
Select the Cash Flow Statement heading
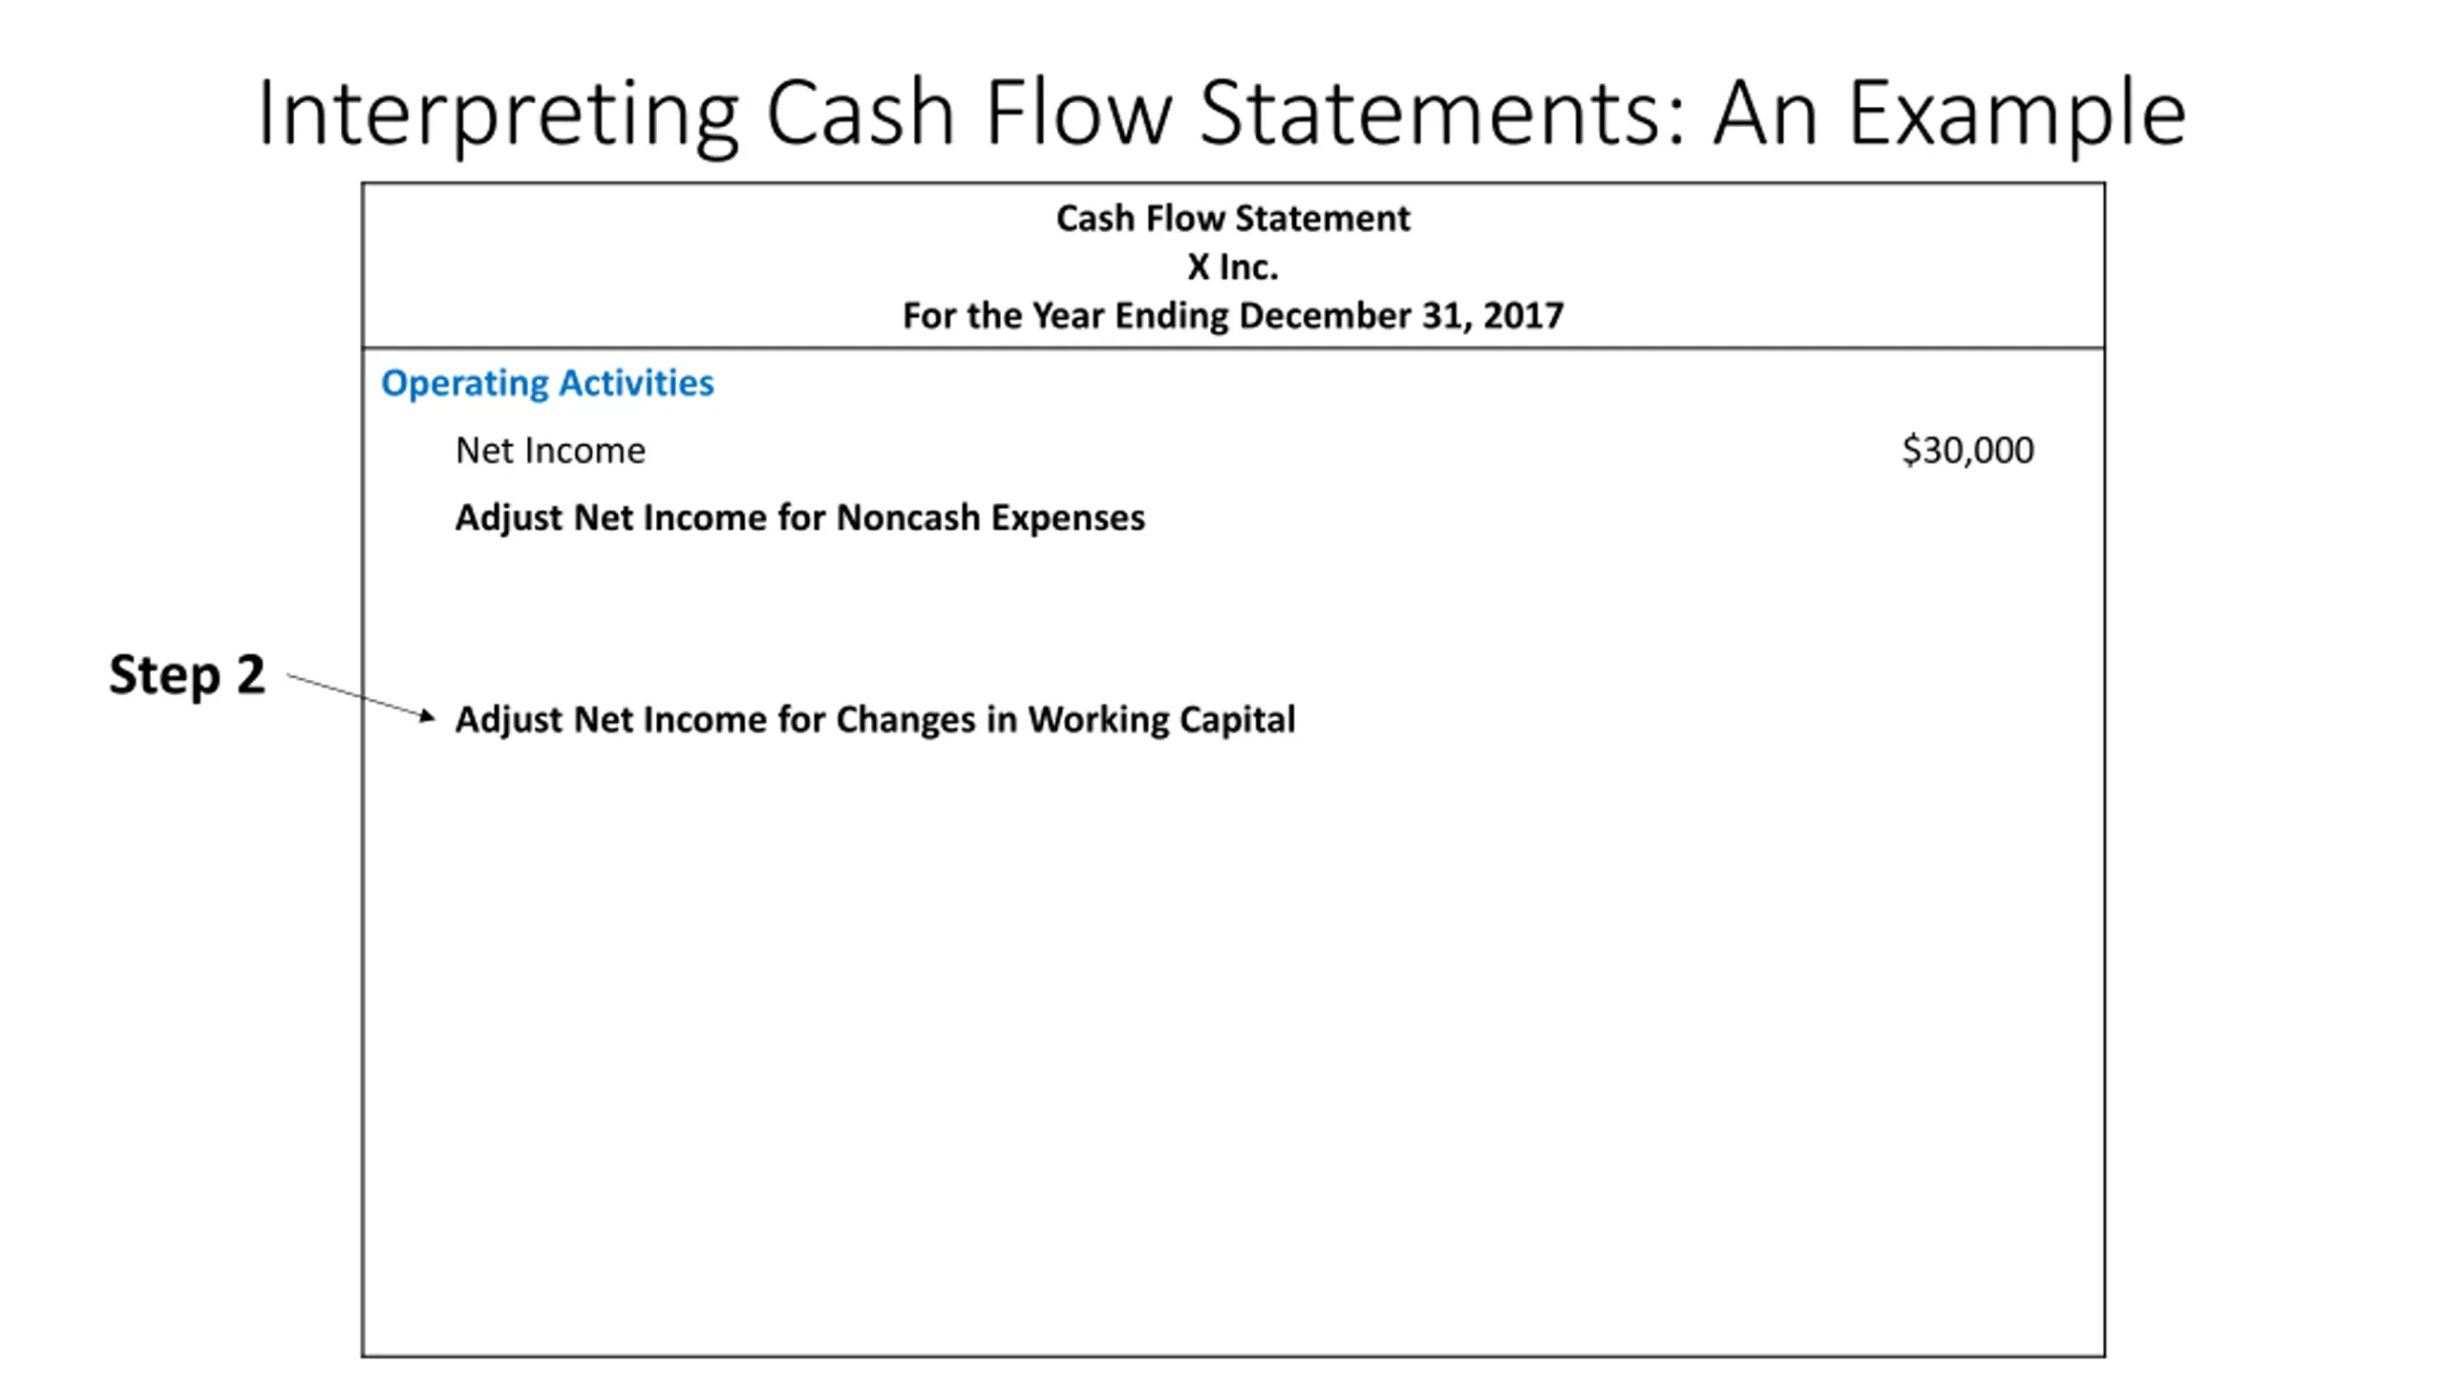[1232, 219]
